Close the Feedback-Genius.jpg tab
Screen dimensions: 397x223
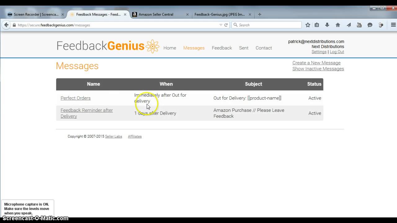[x=250, y=14]
